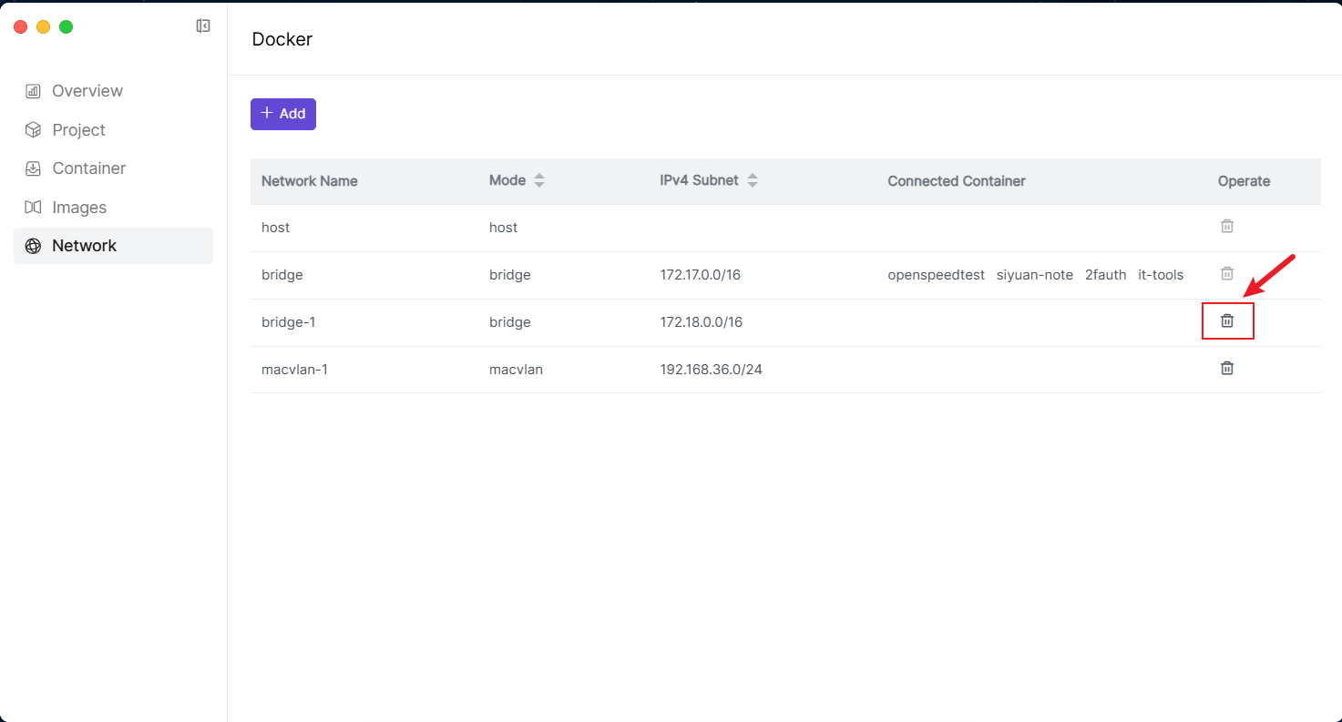Image resolution: width=1342 pixels, height=722 pixels.
Task: Click the Network globe icon
Action: (33, 246)
